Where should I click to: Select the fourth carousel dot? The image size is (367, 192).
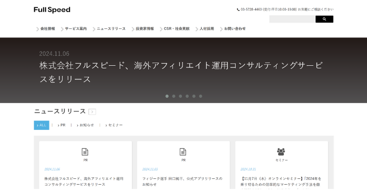point(187,96)
